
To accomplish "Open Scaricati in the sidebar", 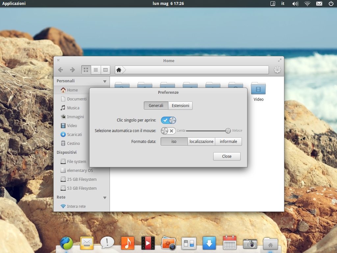I will (x=71, y=134).
